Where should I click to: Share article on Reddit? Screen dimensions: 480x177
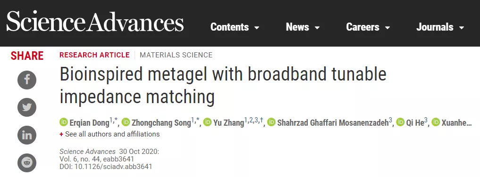pos(27,163)
